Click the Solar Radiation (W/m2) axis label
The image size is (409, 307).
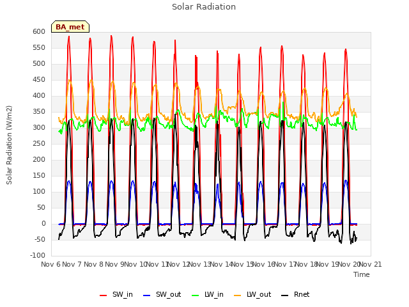(9, 145)
